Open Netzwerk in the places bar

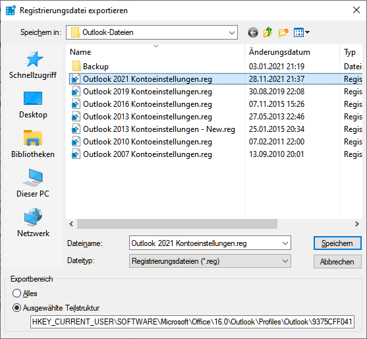click(33, 223)
